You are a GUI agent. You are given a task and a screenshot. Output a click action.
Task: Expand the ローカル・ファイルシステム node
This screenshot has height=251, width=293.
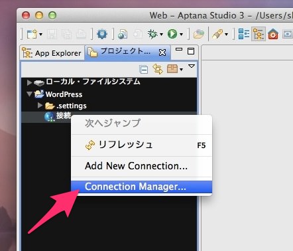pyautogui.click(x=29, y=82)
